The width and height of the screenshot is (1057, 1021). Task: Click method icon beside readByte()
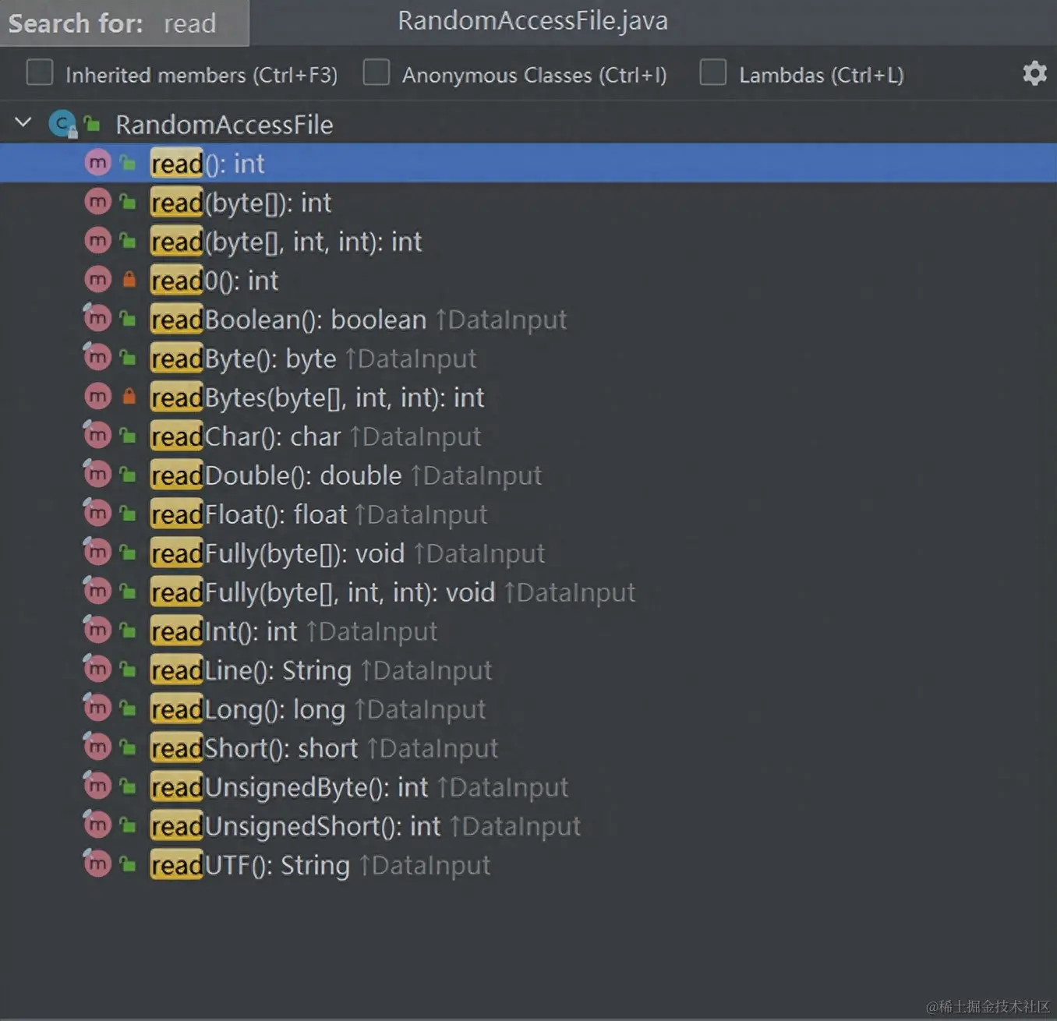point(97,357)
